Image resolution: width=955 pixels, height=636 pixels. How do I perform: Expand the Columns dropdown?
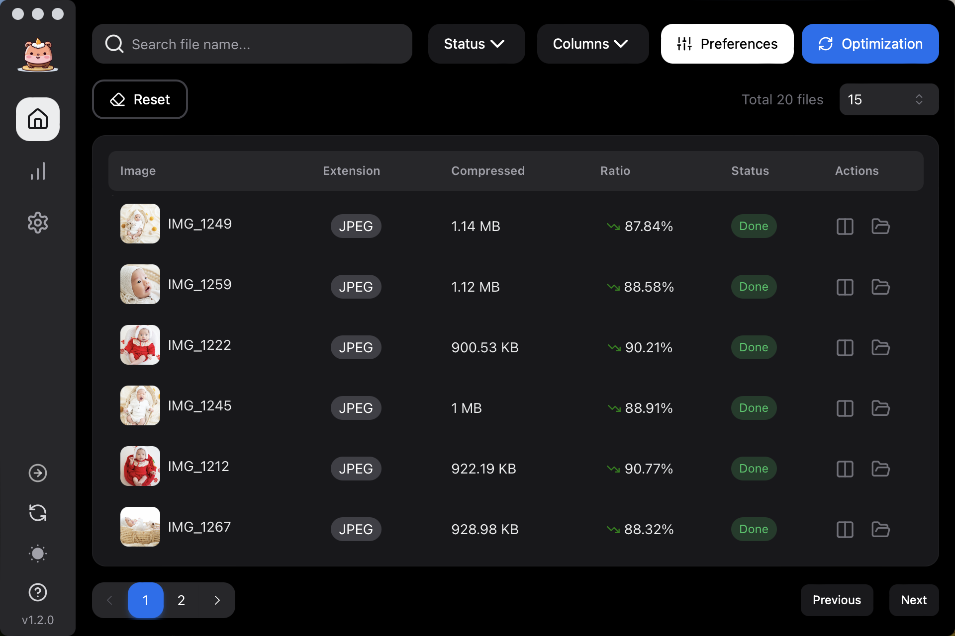click(x=592, y=44)
